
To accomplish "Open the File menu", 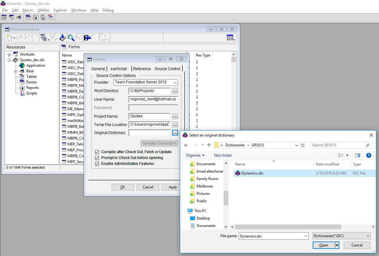I will pyautogui.click(x=5, y=10).
